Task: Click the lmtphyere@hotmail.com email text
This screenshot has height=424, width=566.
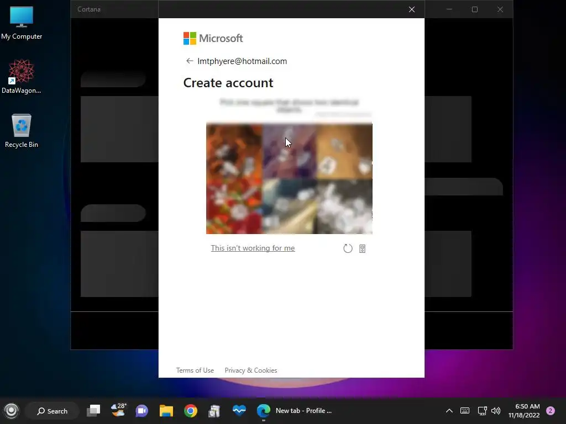Action: coord(242,61)
